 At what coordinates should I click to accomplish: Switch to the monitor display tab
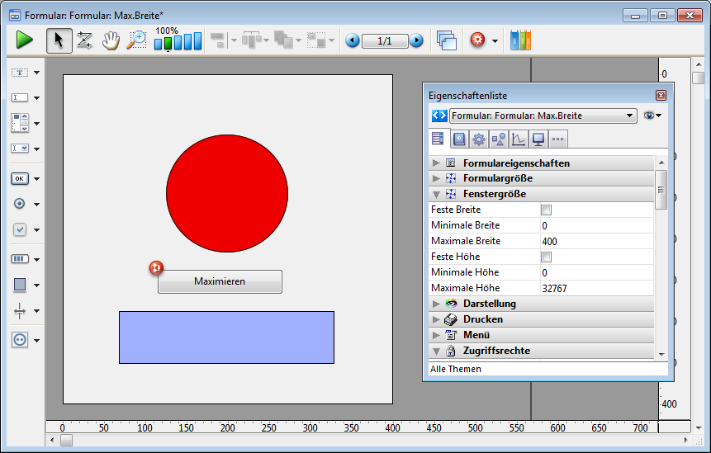tap(538, 139)
